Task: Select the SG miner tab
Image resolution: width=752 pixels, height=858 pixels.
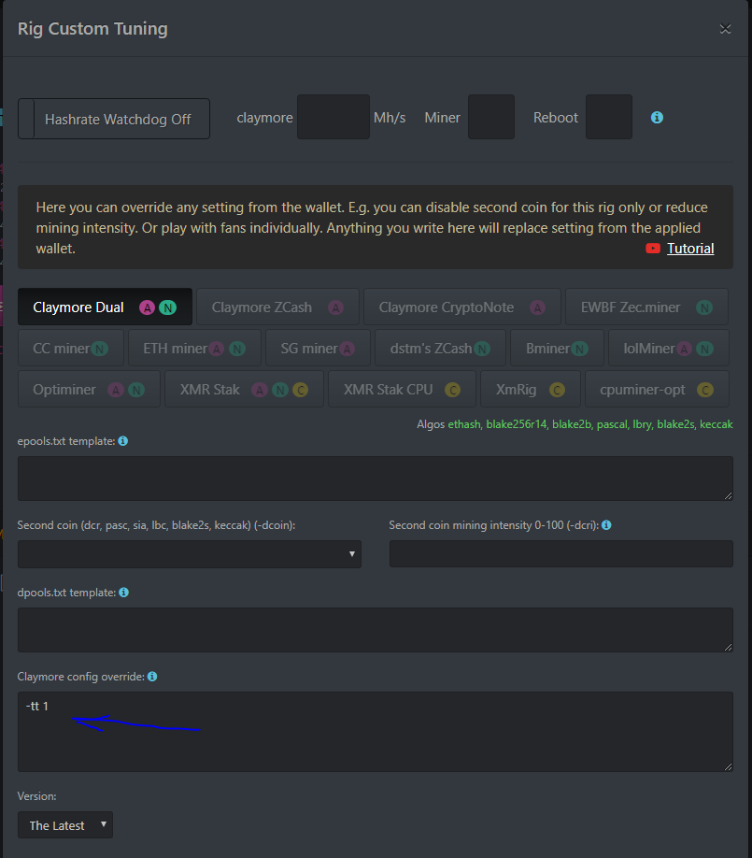Action: tap(318, 348)
